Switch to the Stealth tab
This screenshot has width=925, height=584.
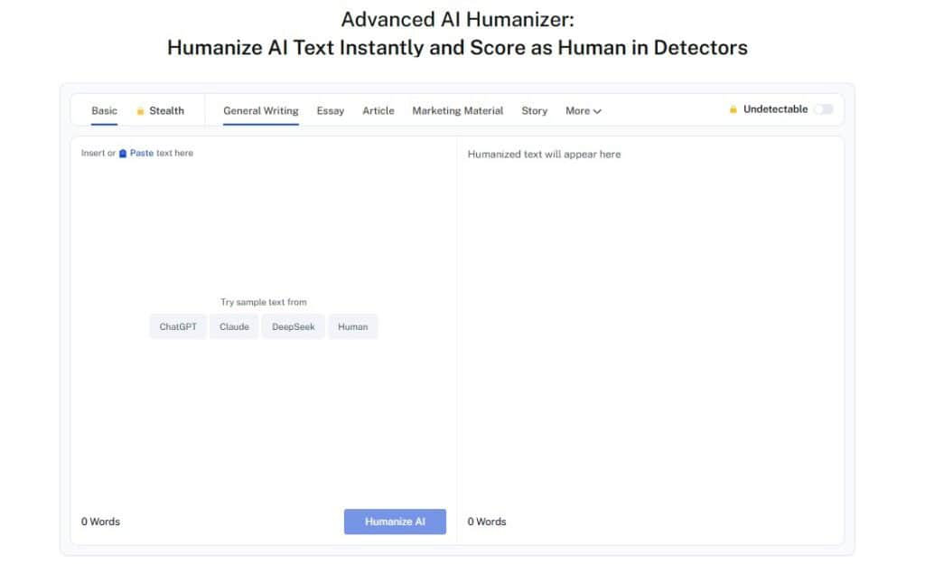tap(166, 111)
